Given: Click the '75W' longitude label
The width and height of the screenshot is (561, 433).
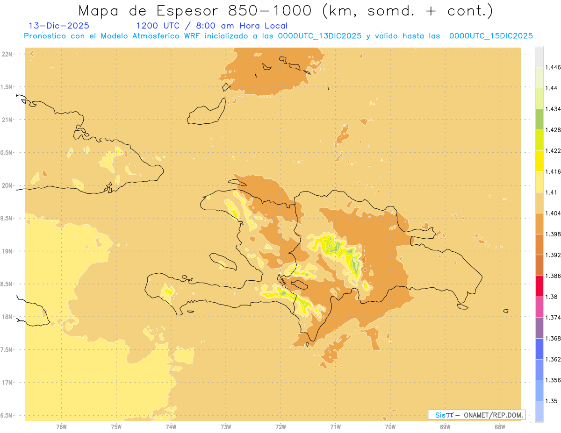Looking at the screenshot, I should (116, 426).
